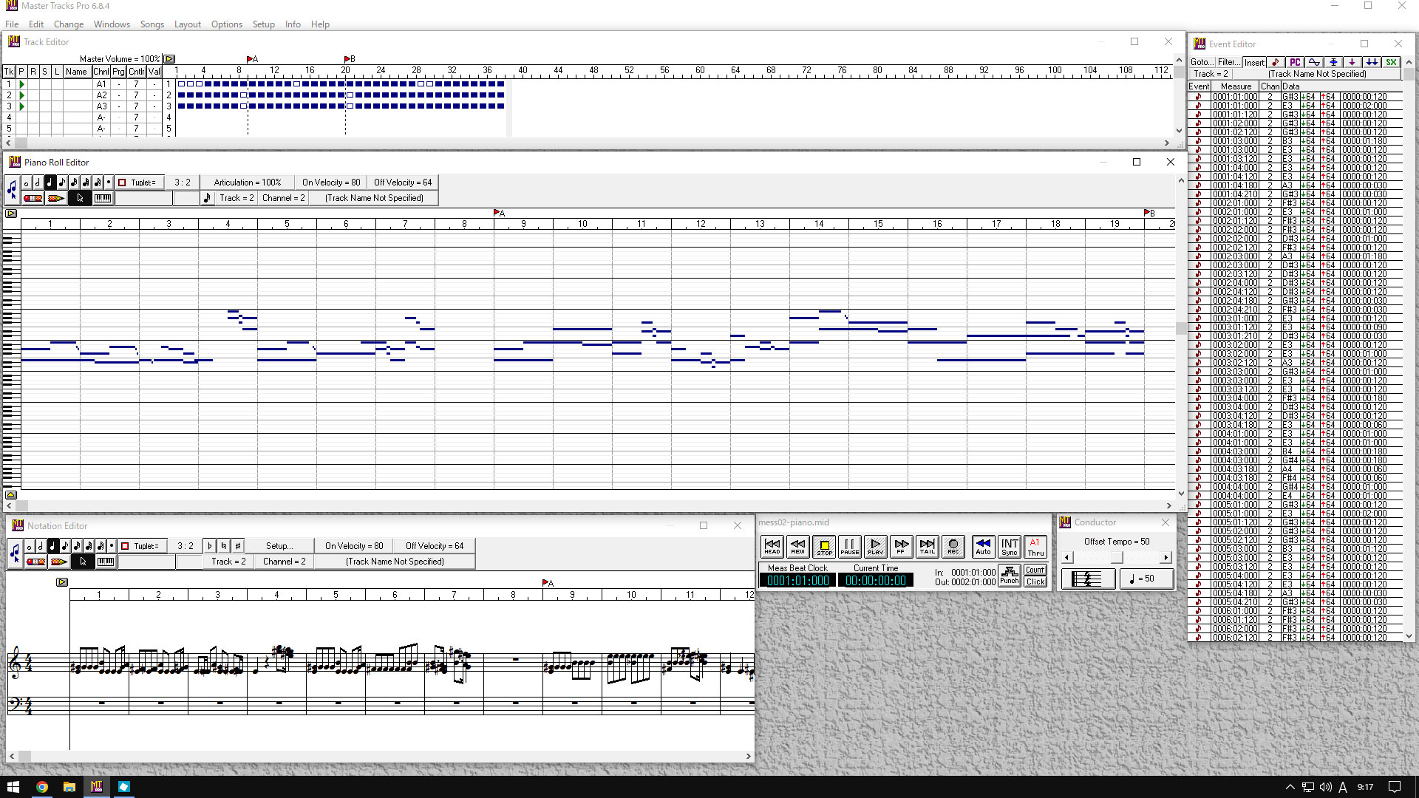Screen dimensions: 1419x798
Task: Click the Offset Tempo slider thumb
Action: click(1117, 558)
